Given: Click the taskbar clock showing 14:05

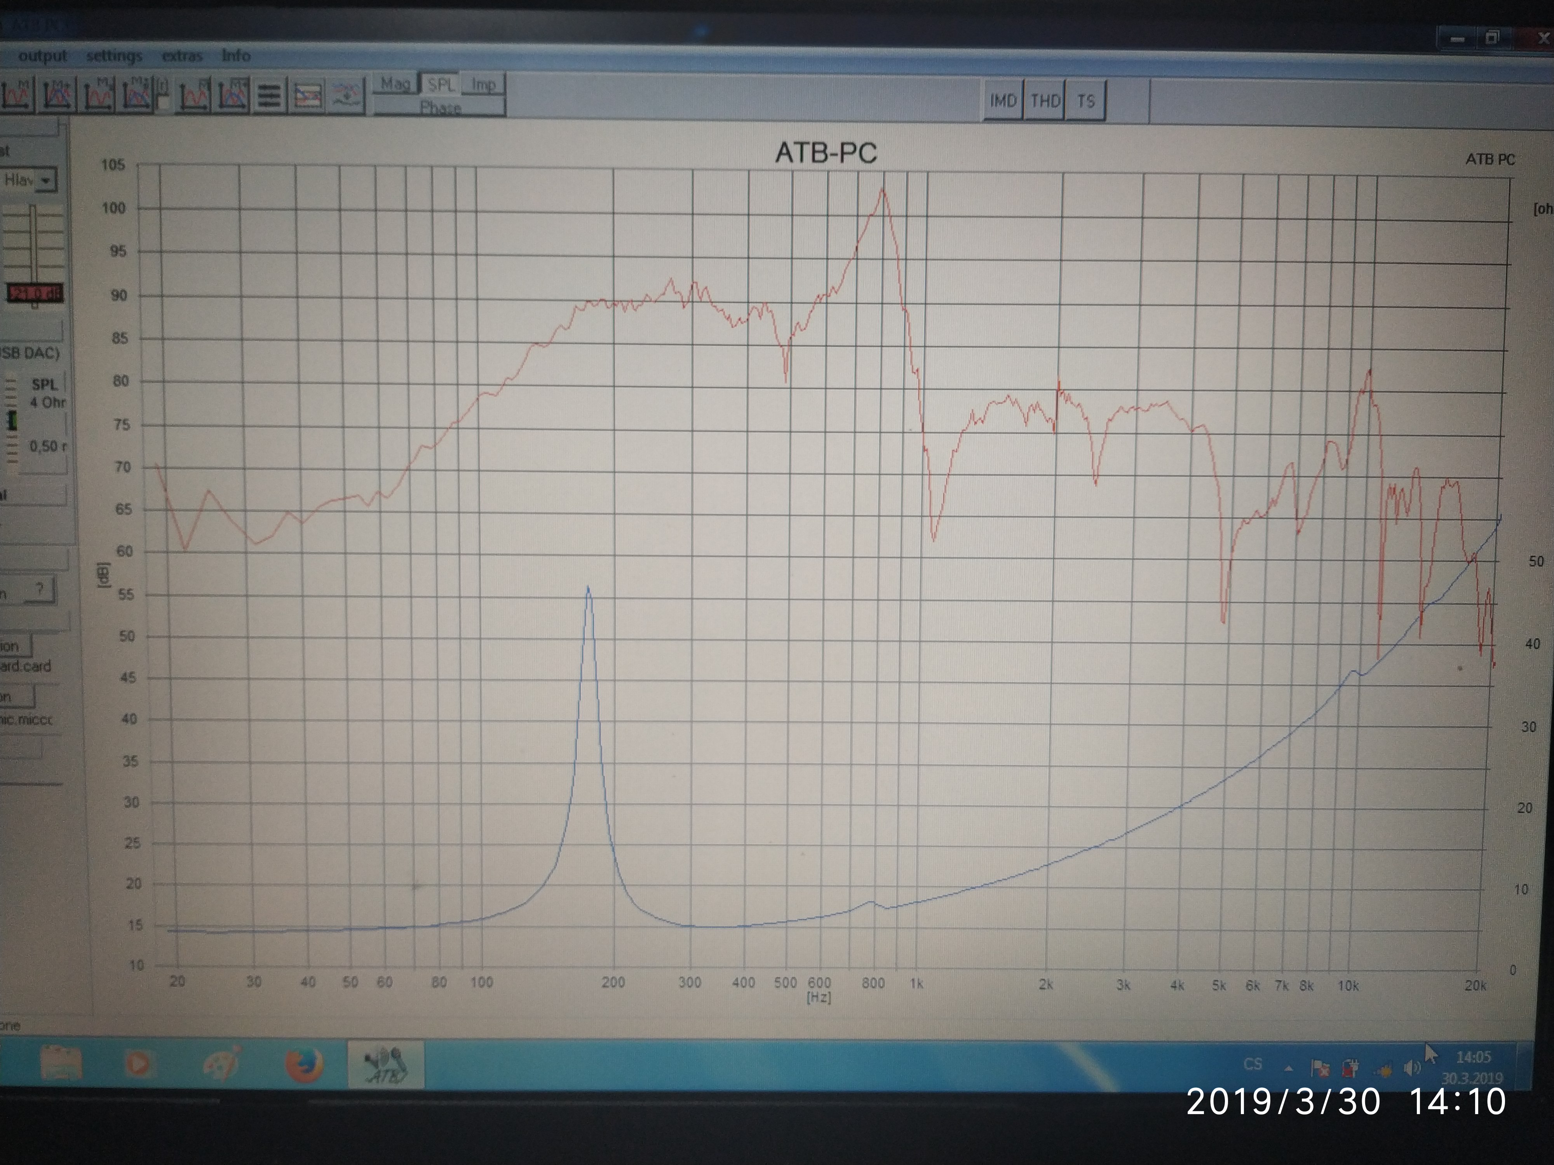Looking at the screenshot, I should click(1472, 1068).
